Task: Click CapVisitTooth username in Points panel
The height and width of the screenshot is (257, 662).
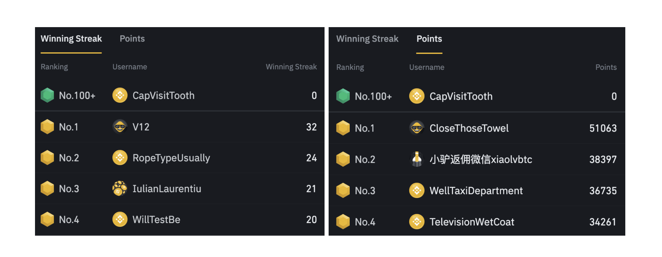Action: point(461,96)
